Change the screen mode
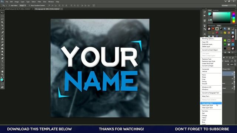The width and height of the screenshot is (237, 133). point(2,87)
